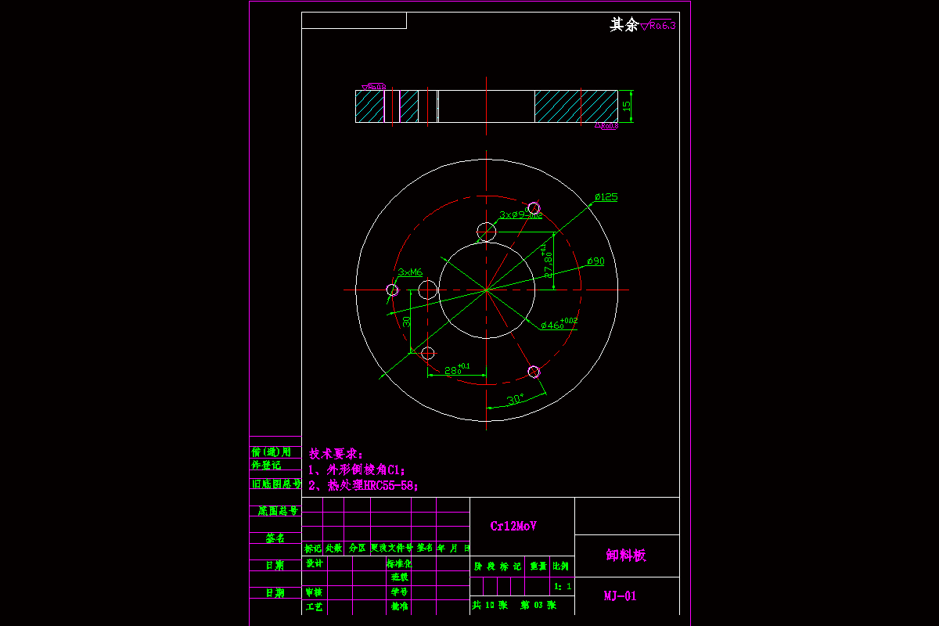Select the part name '卸料板'
The image size is (939, 626).
pos(626,556)
